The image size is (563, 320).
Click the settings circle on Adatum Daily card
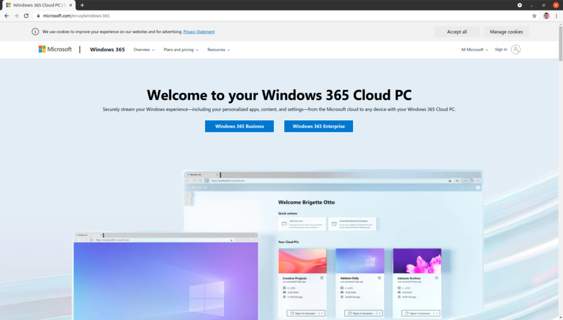379,278
